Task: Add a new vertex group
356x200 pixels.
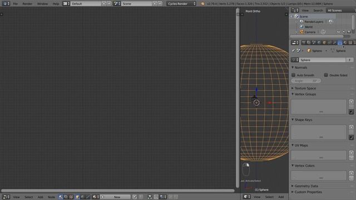Action: click(351, 102)
